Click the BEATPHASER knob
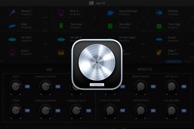194x129 pixels. (141, 87)
